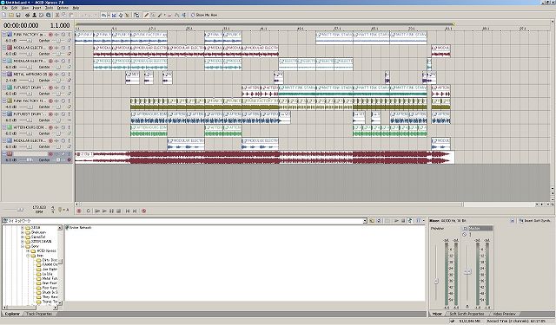Create a new project with toolbar icon
Screen dimensions: 556x325
(x=4, y=16)
